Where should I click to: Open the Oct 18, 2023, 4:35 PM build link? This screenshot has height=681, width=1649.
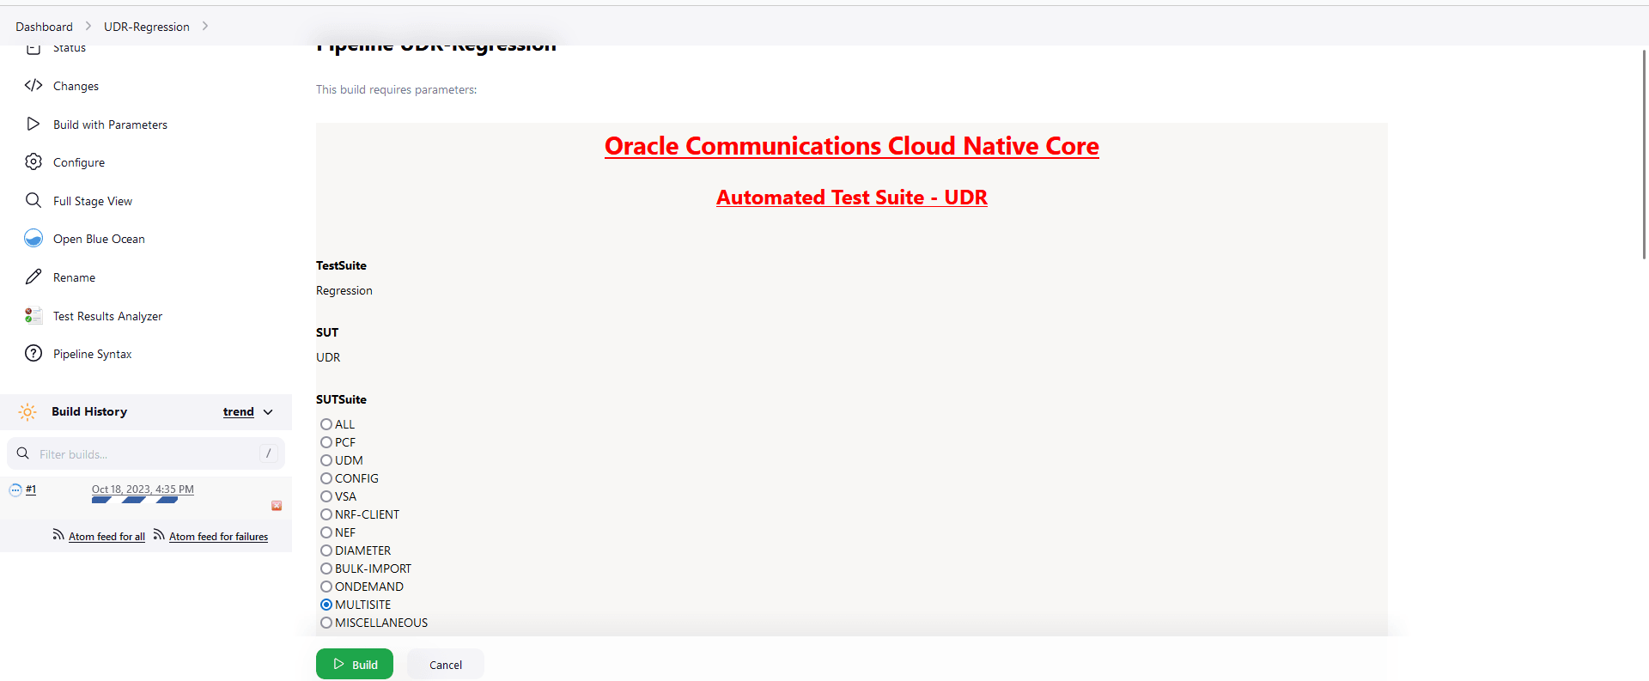point(143,489)
